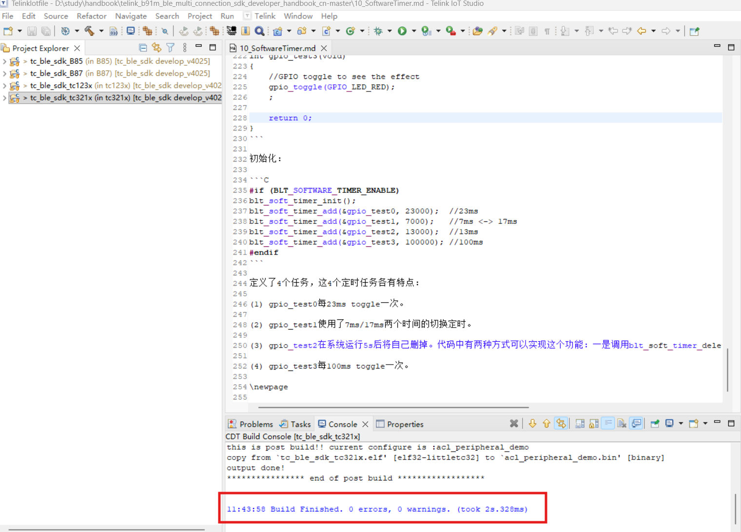
Task: Open the Navigate menu
Action: (x=131, y=16)
